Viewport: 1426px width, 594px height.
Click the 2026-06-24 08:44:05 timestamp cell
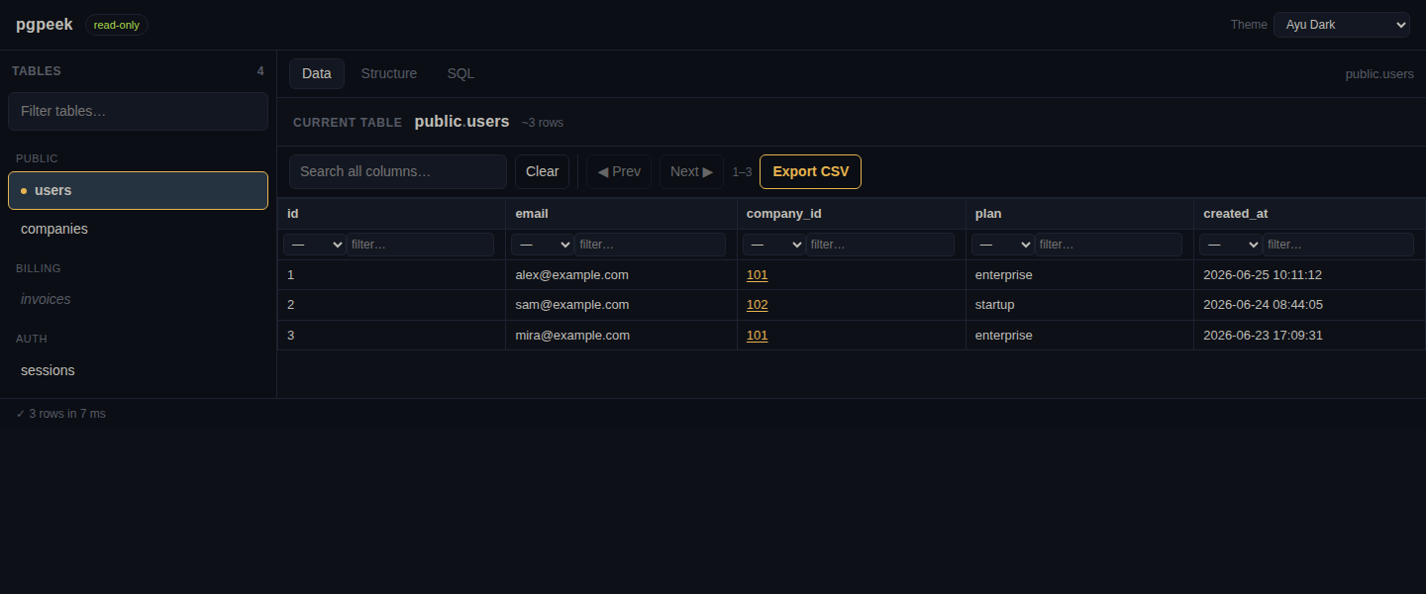point(1309,305)
